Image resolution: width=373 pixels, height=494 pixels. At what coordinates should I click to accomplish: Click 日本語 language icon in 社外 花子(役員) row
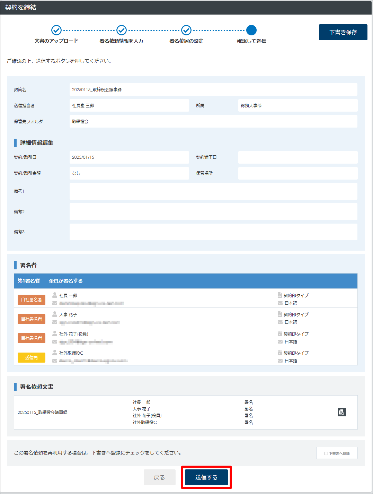click(280, 342)
